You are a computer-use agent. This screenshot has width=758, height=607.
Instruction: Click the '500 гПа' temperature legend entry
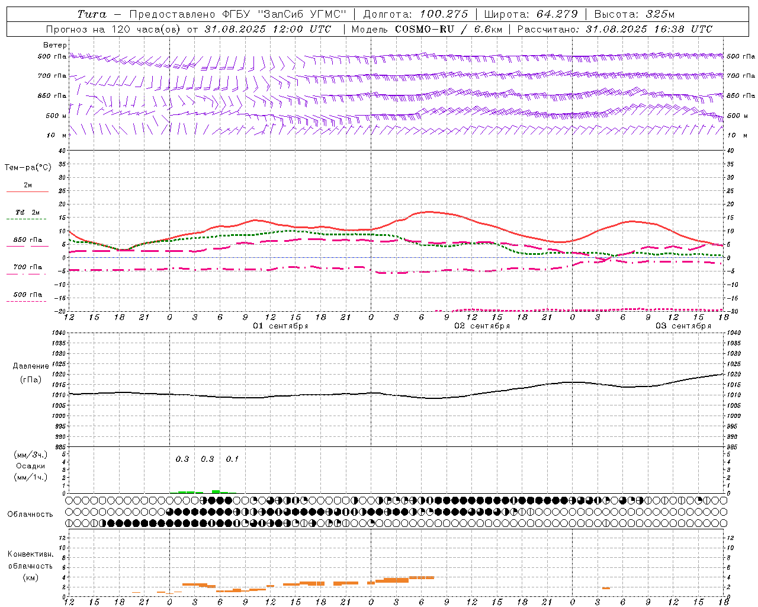[28, 294]
